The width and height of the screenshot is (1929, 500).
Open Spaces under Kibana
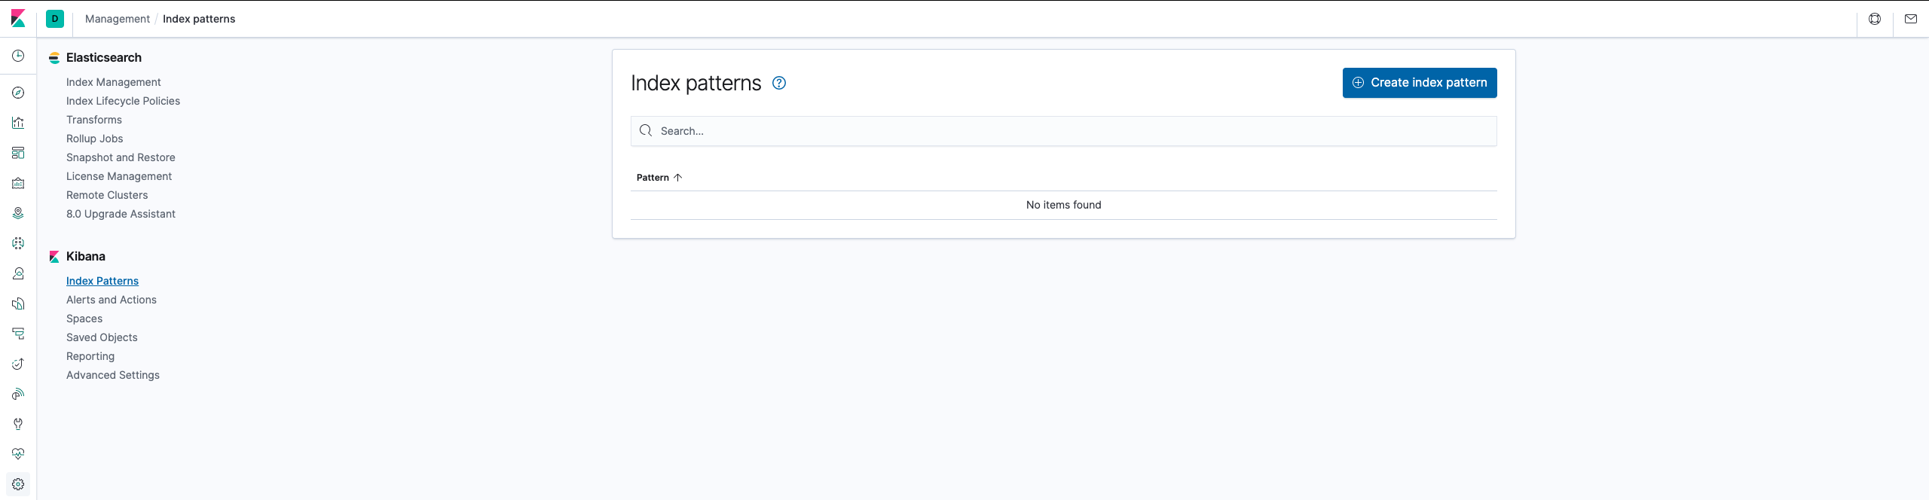(x=84, y=319)
